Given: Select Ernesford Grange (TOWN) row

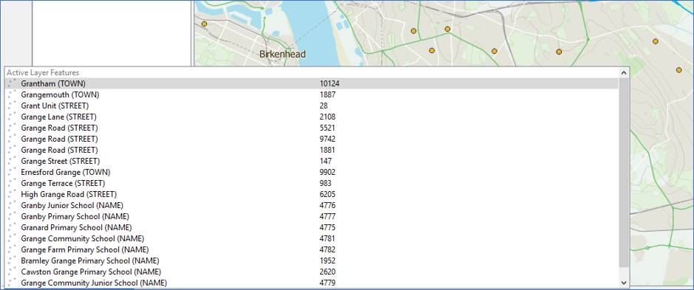Looking at the screenshot, I should (312, 172).
